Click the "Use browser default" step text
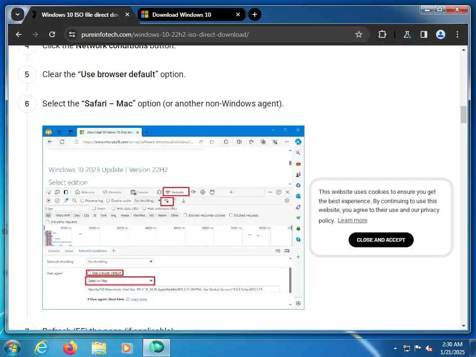The image size is (476, 357). pos(118,74)
